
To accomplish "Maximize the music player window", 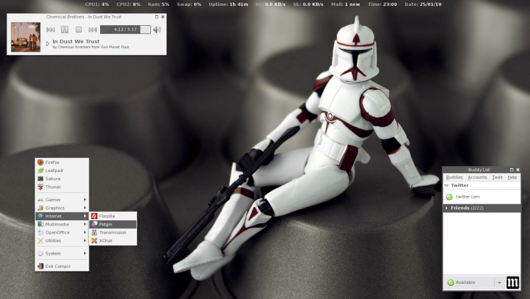I will tap(156, 17).
